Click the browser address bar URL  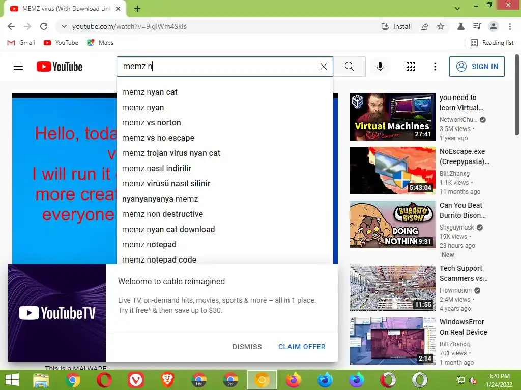(129, 26)
